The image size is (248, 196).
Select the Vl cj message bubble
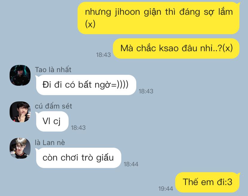[x=52, y=121]
